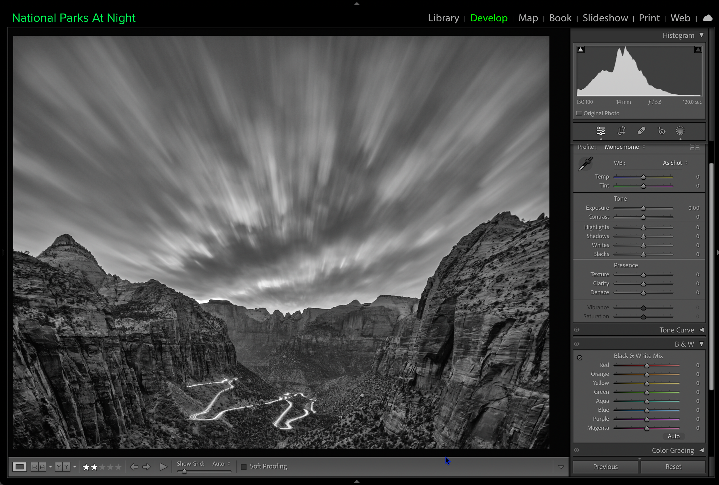Click Auto in Black & White Mix

tap(673, 436)
